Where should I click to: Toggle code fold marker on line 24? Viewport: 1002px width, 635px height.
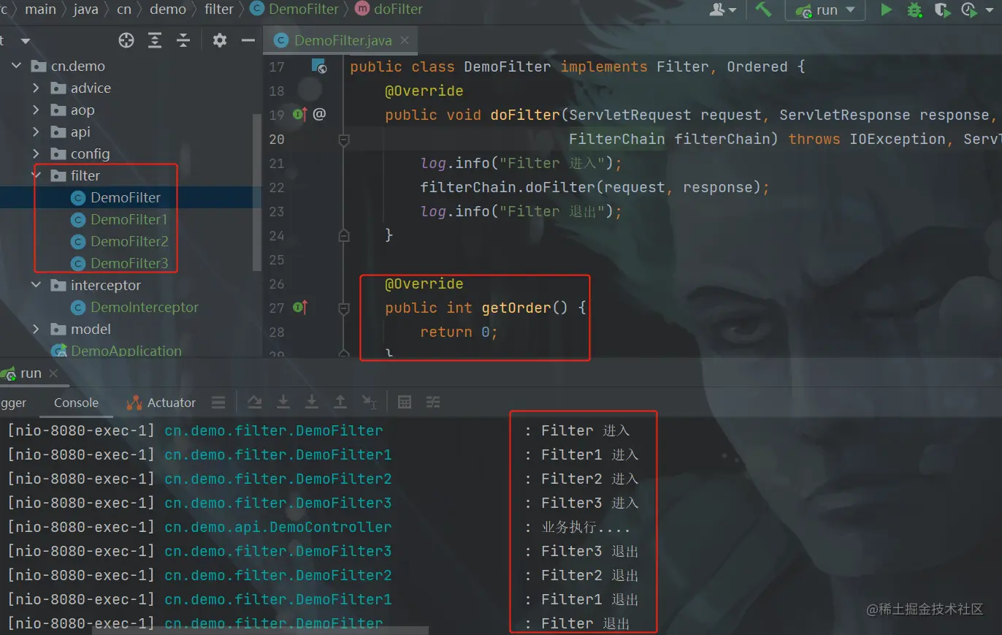point(343,235)
